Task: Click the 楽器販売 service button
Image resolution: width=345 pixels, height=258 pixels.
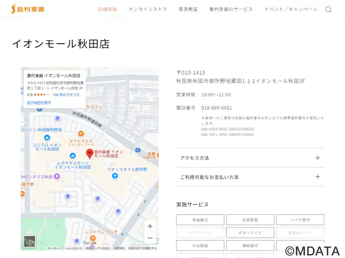Action: tap(200, 220)
